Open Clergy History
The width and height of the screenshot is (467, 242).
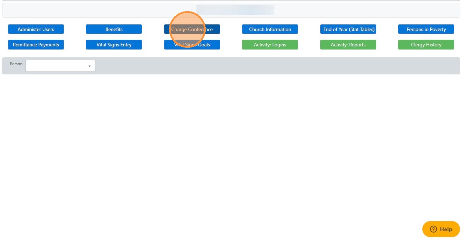click(426, 45)
